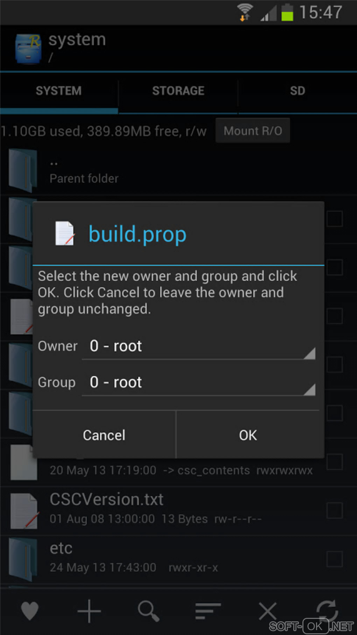The width and height of the screenshot is (357, 635).
Task: Tap the refresh icon
Action: (327, 610)
